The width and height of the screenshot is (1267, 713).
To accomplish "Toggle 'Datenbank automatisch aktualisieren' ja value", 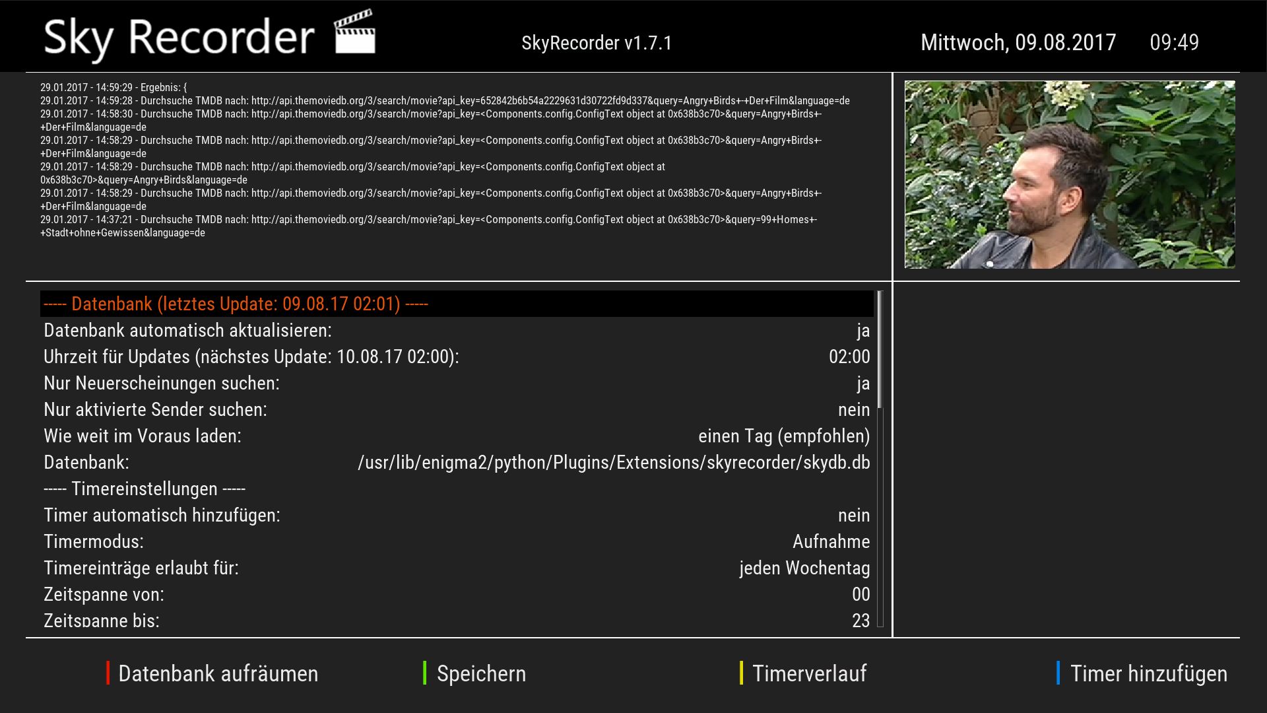I will pos(862,330).
